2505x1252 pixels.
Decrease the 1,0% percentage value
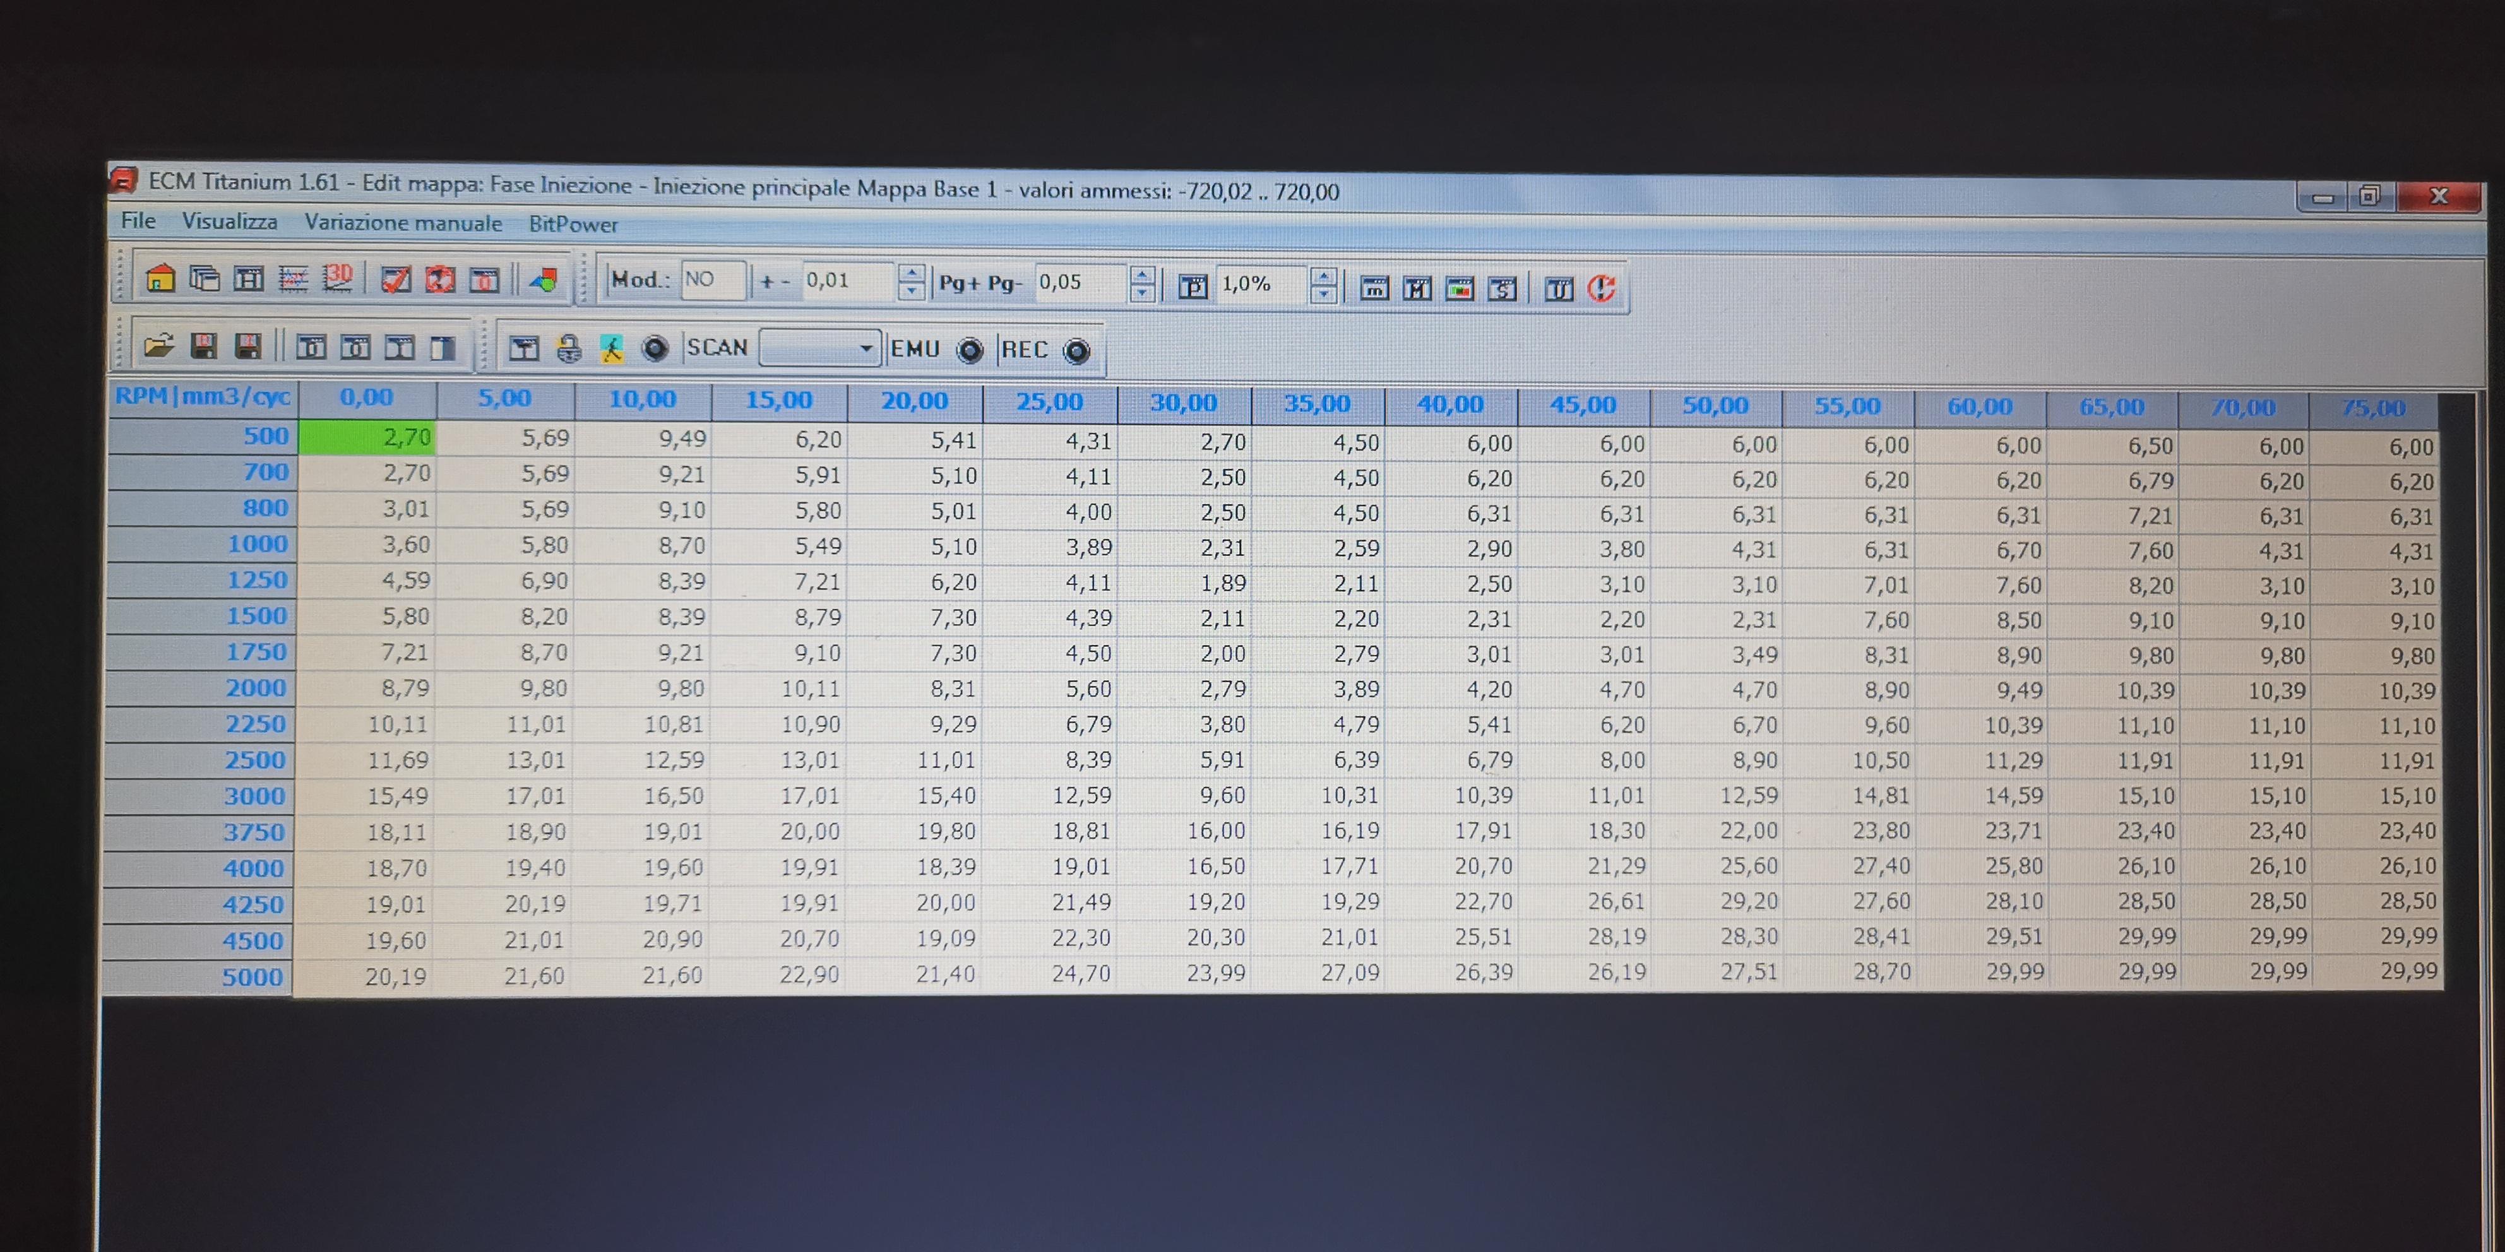[1323, 295]
